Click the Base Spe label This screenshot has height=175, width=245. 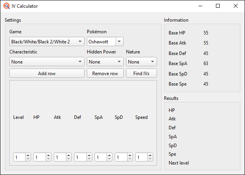[x=178, y=84]
